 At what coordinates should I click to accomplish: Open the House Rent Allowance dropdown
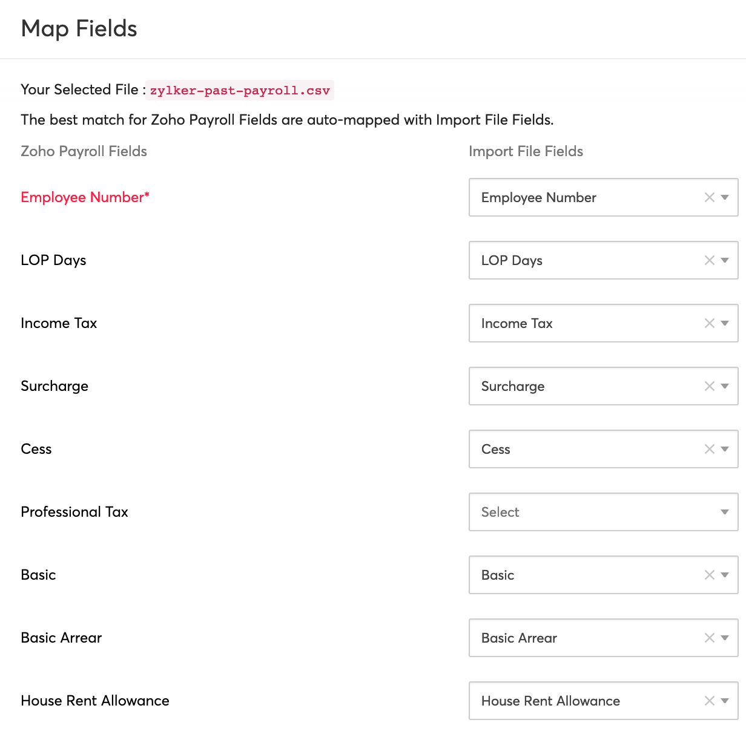[724, 701]
